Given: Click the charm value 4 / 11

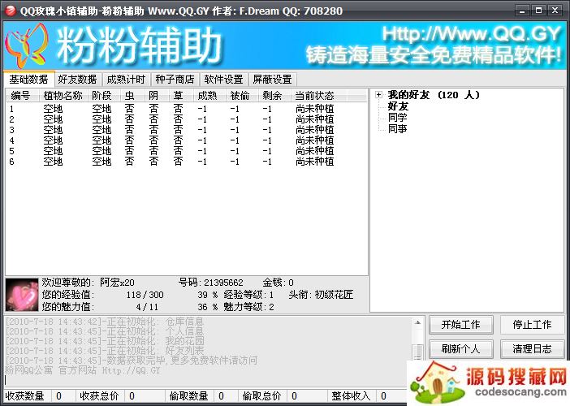Looking at the screenshot, I should (147, 307).
